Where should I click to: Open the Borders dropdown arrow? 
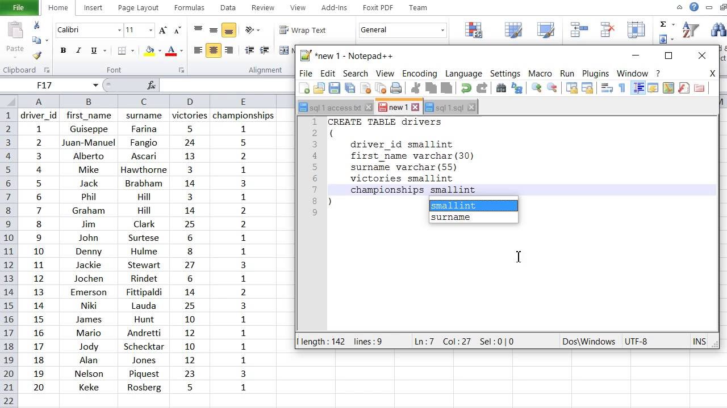pos(132,50)
